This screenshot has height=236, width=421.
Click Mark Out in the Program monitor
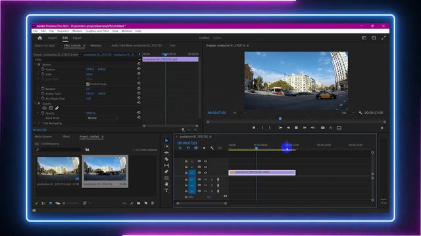[x=270, y=128]
